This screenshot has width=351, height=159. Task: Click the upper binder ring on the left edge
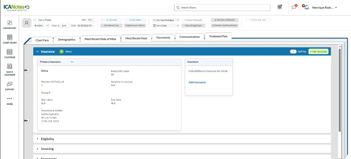coord(27,70)
